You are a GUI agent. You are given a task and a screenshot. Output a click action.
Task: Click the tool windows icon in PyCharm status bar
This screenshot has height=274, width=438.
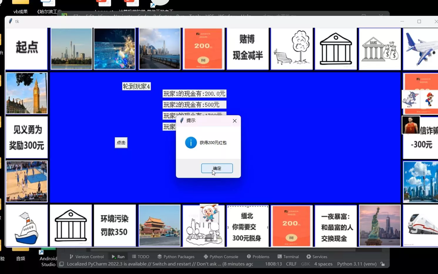click(61, 264)
